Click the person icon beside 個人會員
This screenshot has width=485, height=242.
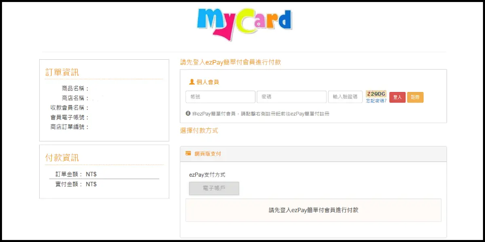[x=192, y=82]
